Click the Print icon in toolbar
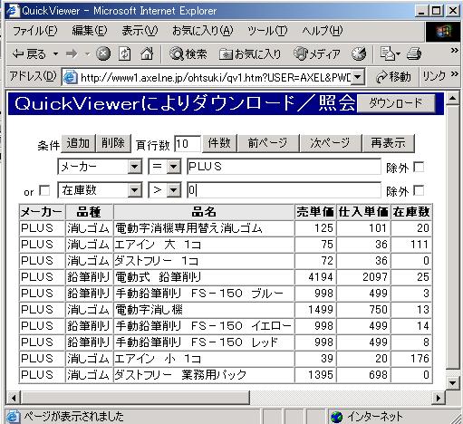 point(414,53)
